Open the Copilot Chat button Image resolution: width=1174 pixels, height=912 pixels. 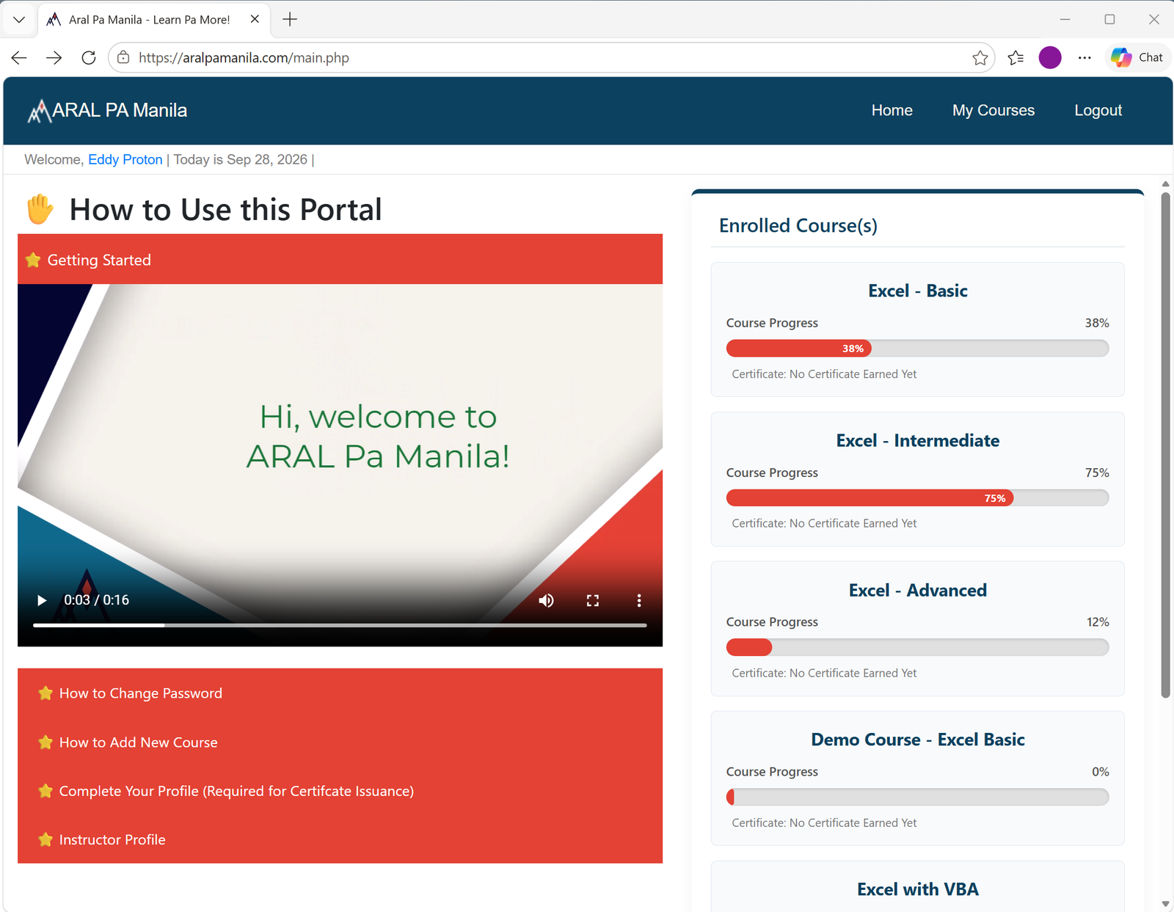click(1137, 57)
